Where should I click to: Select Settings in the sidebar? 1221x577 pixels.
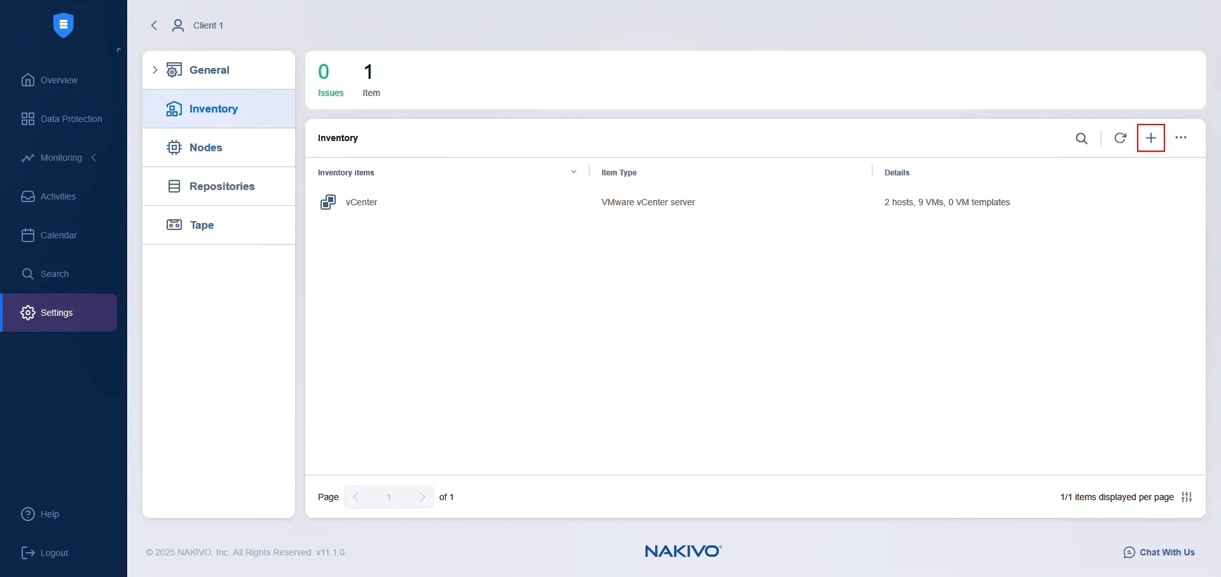click(59, 313)
